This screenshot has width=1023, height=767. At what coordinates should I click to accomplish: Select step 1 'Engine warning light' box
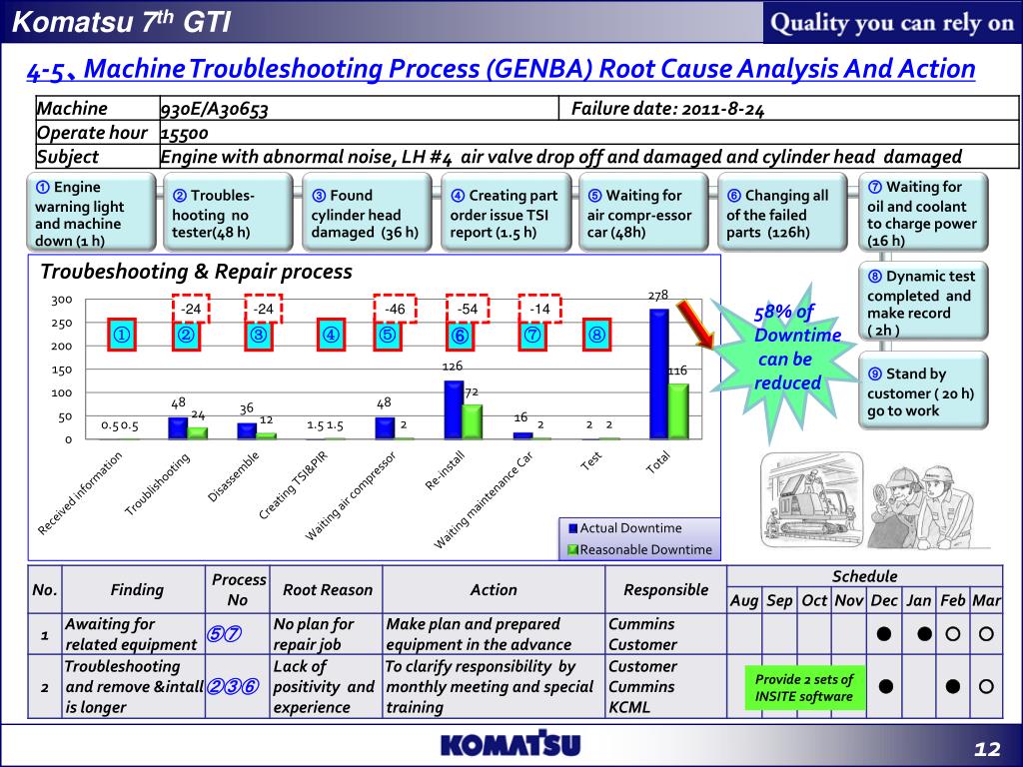coord(91,213)
